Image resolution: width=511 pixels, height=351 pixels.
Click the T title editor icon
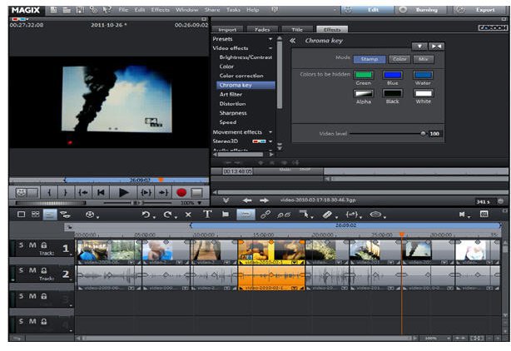point(207,215)
